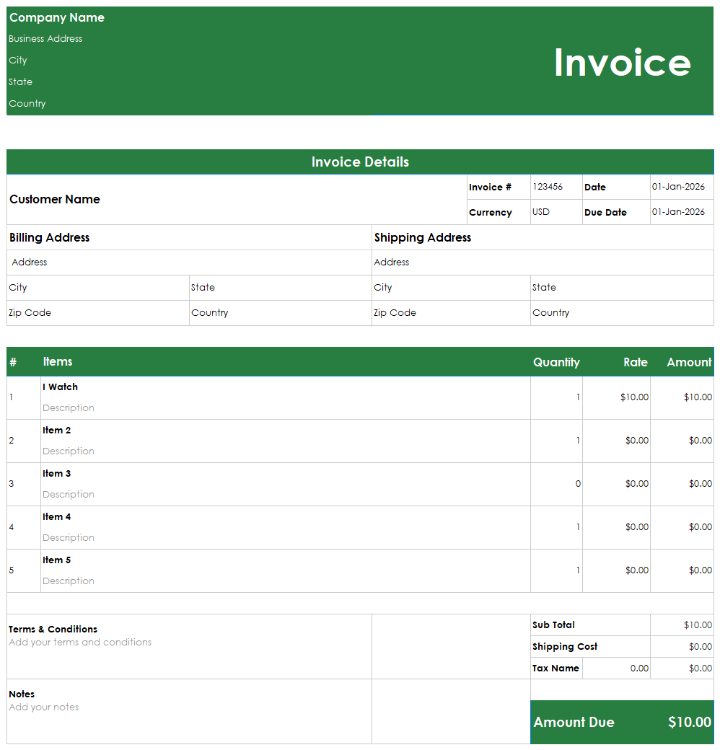Click the Description under Item 2
The height and width of the screenshot is (750, 720).
pyautogui.click(x=69, y=451)
